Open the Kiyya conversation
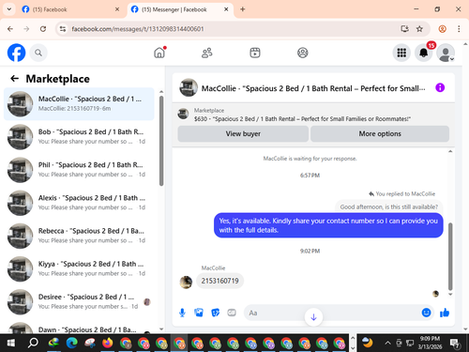The height and width of the screenshot is (352, 469). (x=79, y=268)
